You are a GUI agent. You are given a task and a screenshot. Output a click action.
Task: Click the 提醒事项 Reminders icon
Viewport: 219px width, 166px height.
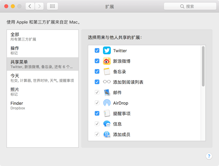107,113
